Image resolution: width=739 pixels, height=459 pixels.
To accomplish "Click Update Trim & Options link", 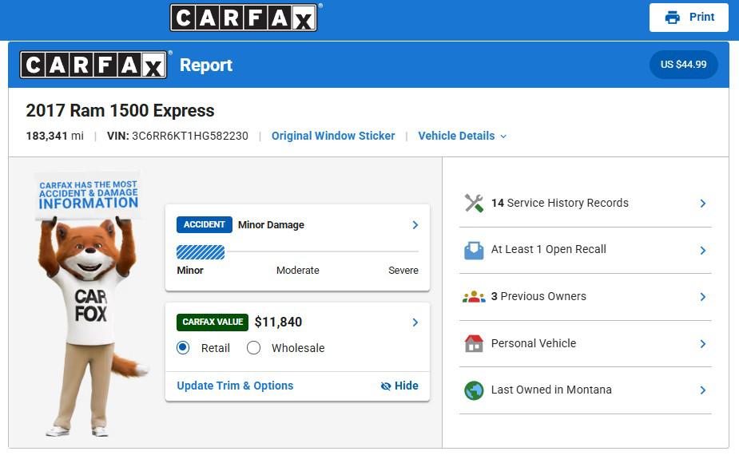I will [x=235, y=386].
